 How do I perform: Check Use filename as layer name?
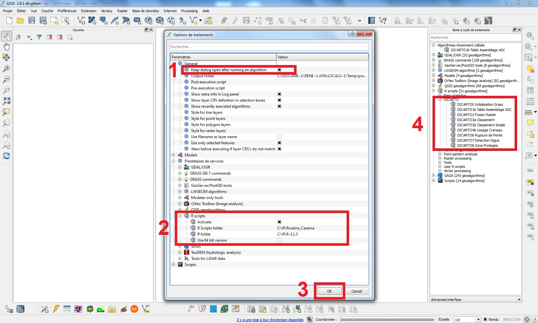[x=279, y=137]
